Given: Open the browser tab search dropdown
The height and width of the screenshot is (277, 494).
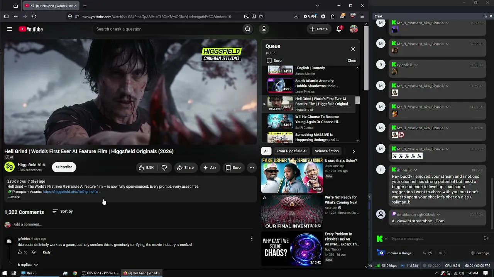Looking at the screenshot, I should [317, 6].
